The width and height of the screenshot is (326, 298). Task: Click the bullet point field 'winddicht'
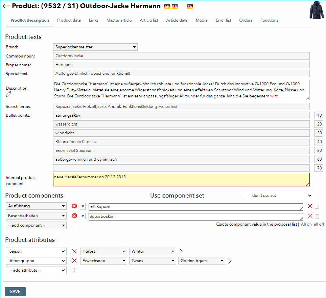click(181, 133)
